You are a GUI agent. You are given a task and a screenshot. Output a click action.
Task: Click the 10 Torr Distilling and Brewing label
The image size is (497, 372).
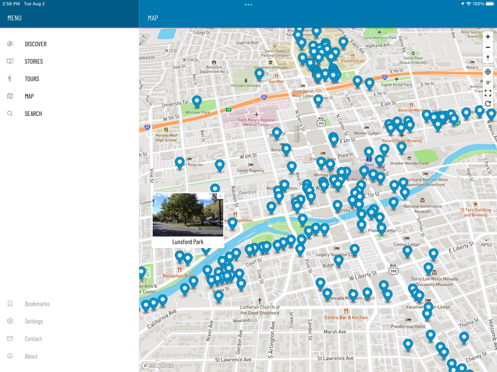pyautogui.click(x=476, y=212)
